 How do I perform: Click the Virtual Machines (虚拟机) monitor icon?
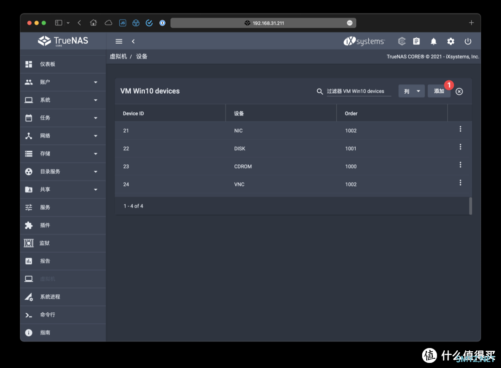(29, 279)
